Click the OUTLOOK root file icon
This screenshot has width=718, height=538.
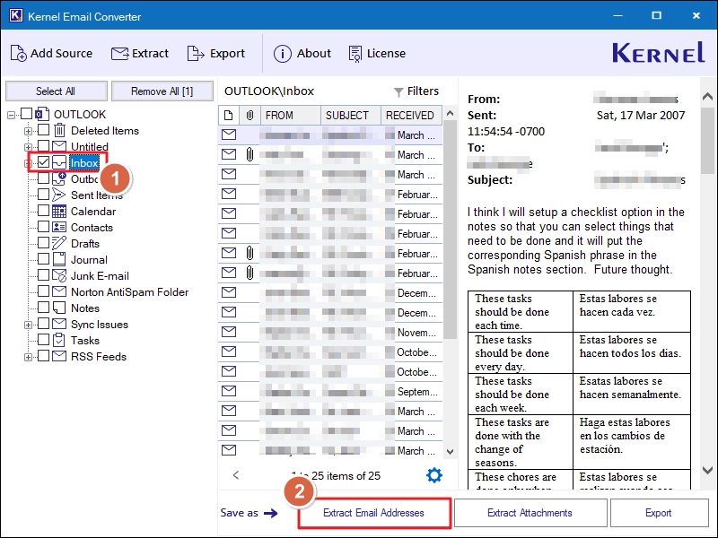point(42,114)
